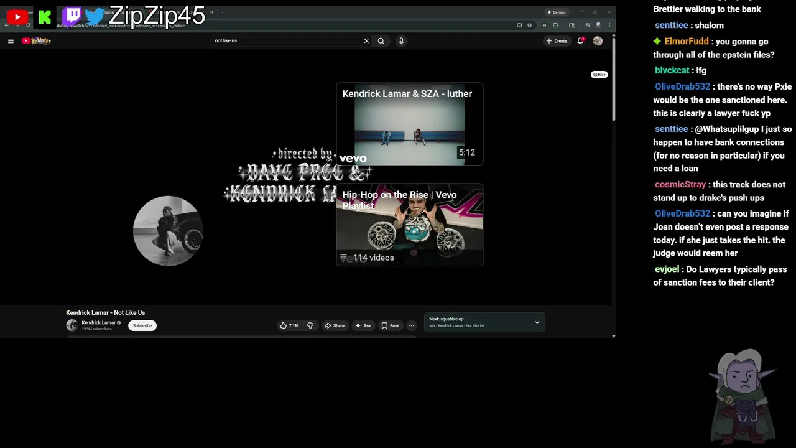Click OliveDrab532 username on Pxie sanction message
The image size is (796, 448).
pos(682,86)
